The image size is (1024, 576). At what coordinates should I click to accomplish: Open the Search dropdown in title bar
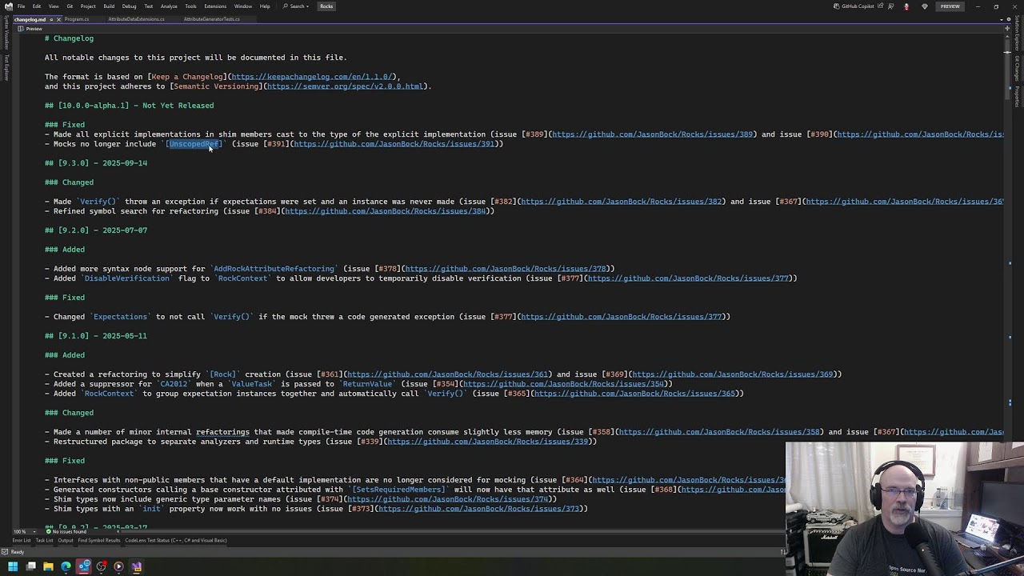coord(296,6)
